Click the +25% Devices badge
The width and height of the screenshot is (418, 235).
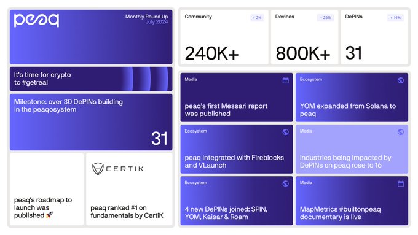pos(325,18)
